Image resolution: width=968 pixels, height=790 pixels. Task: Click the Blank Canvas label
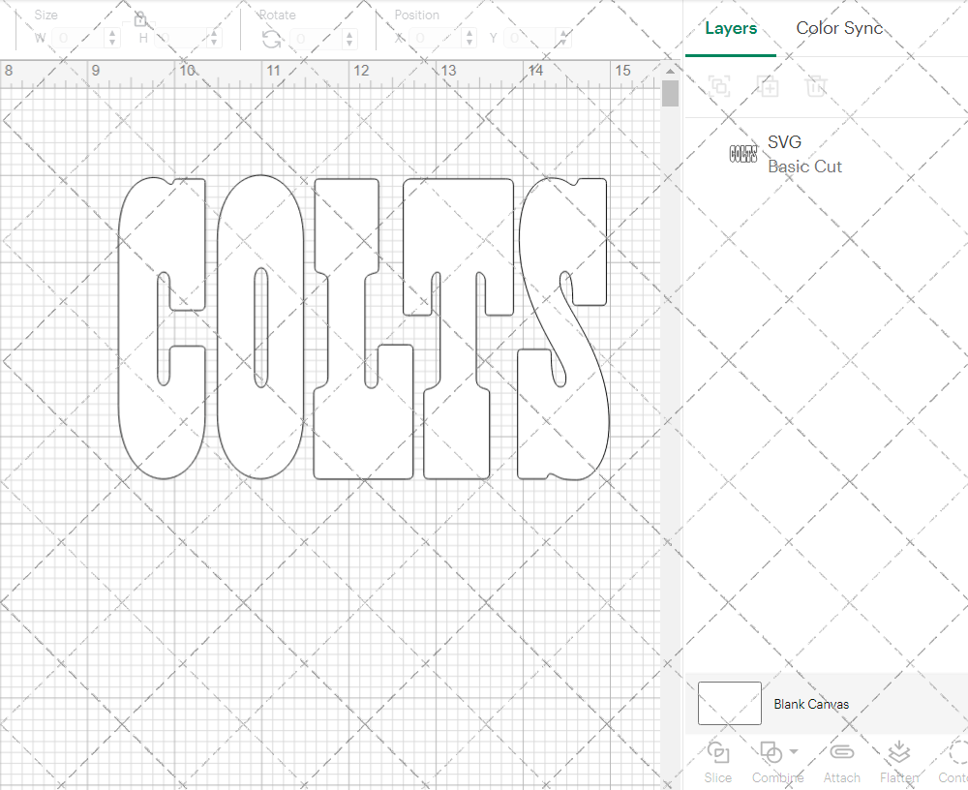pos(811,704)
